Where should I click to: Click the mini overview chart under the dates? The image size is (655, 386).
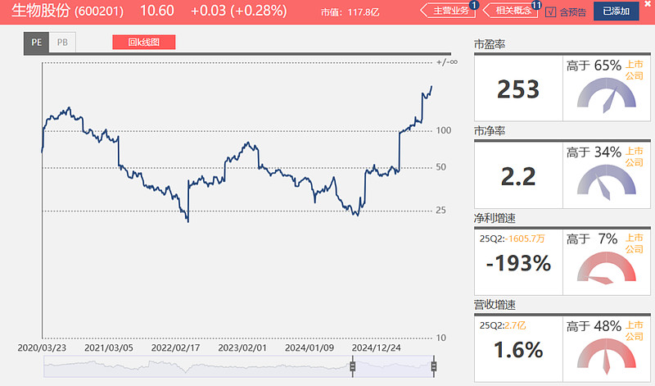pyautogui.click(x=238, y=366)
